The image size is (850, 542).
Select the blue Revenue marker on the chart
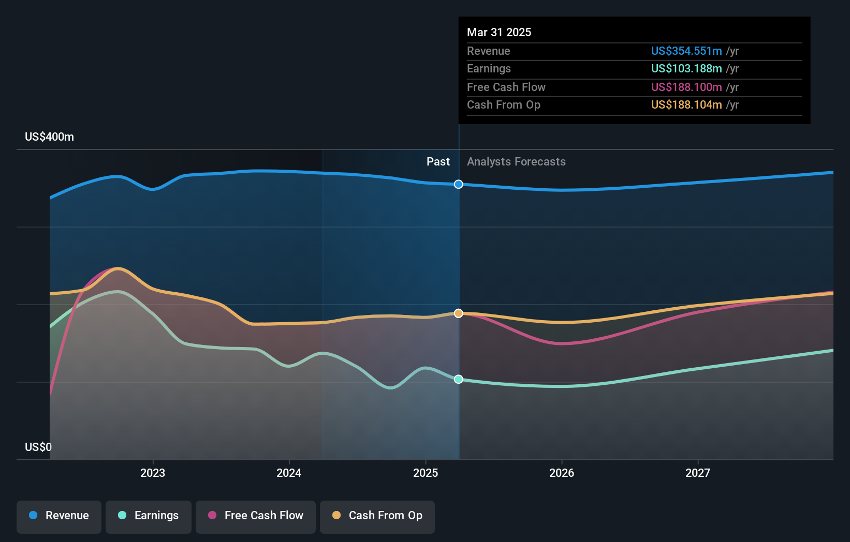(x=458, y=184)
